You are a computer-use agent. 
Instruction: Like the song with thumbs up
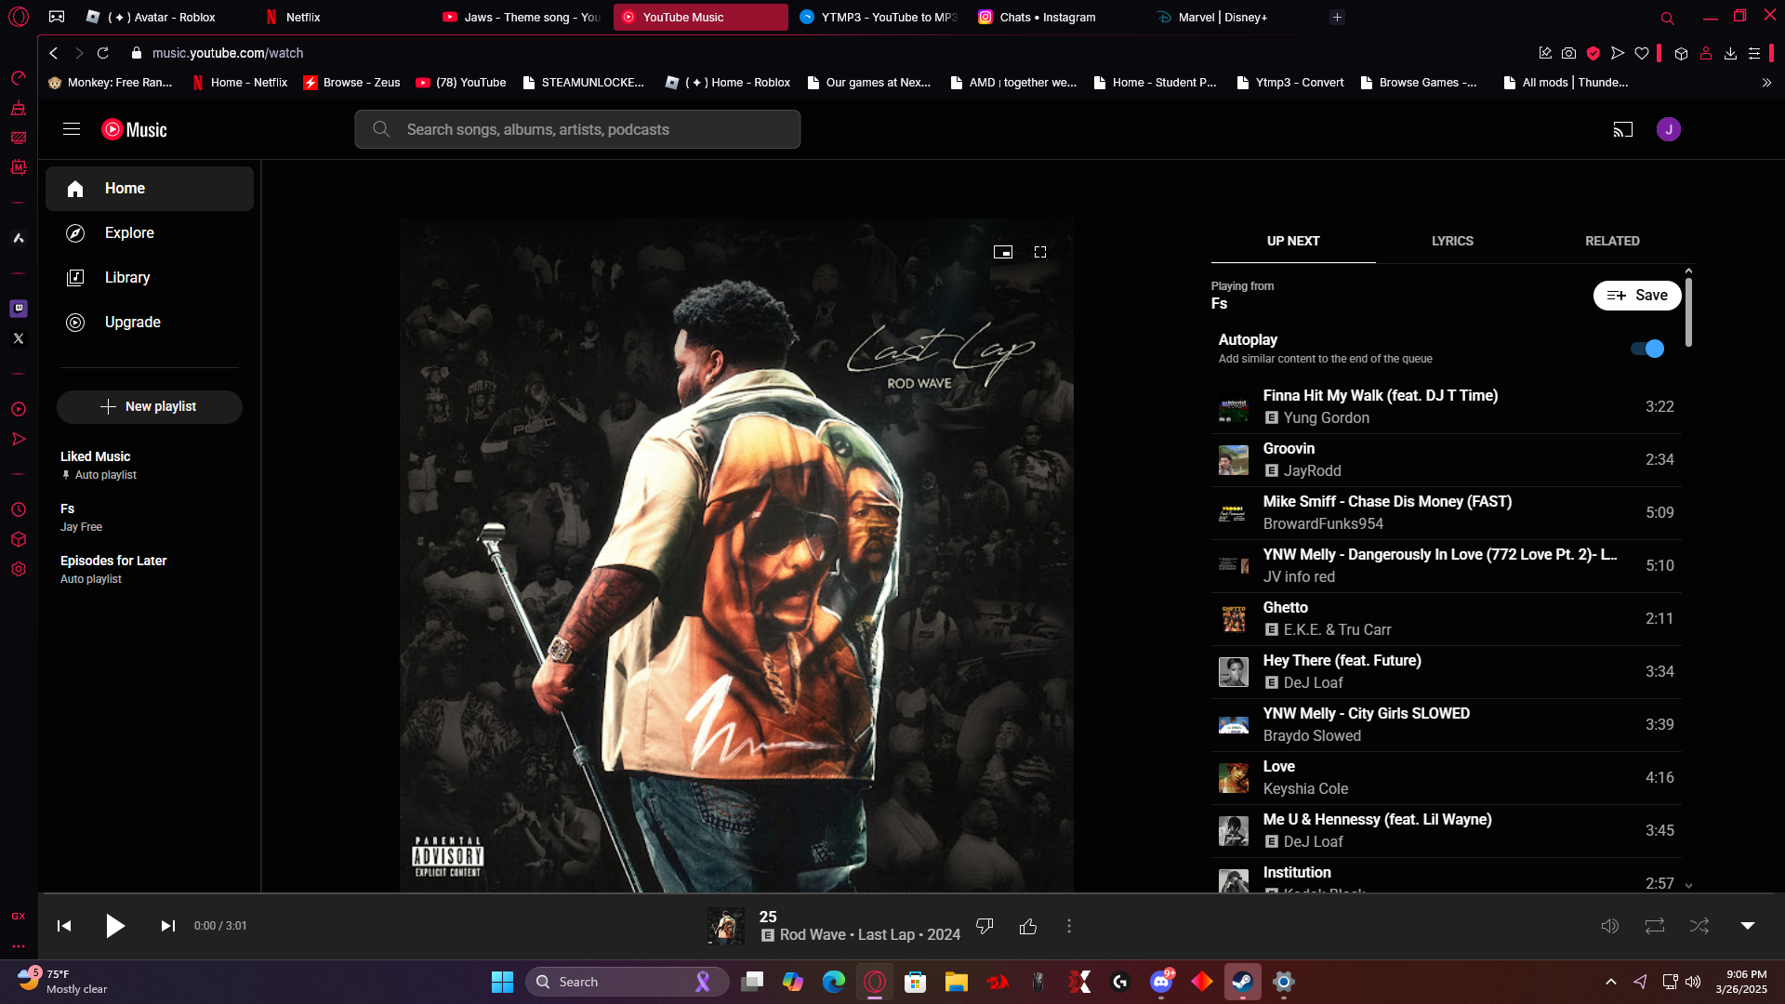(1027, 926)
